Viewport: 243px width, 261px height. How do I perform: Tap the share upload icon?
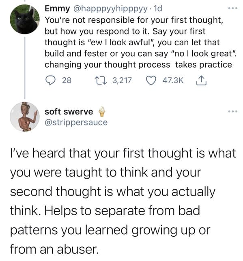click(201, 81)
